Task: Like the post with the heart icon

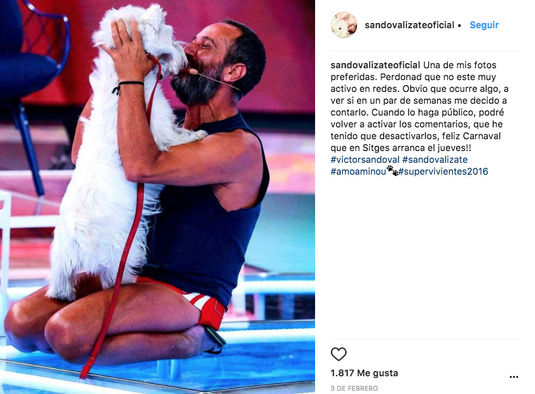Action: pos(339,354)
